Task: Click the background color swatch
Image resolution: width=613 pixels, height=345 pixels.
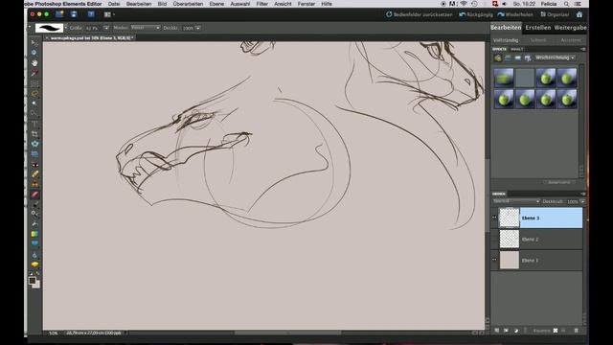Action: pyautogui.click(x=36, y=285)
